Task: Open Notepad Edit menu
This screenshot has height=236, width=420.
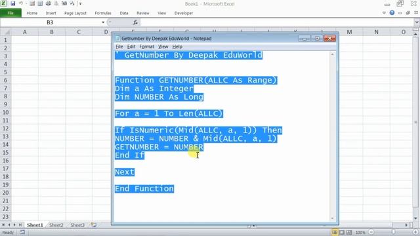Action: 131,47
